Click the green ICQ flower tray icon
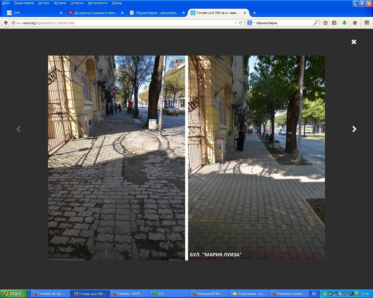 (325, 294)
